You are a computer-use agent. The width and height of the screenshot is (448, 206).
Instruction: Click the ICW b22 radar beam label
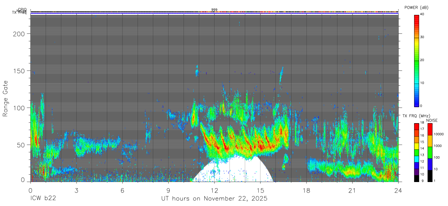click(43, 199)
